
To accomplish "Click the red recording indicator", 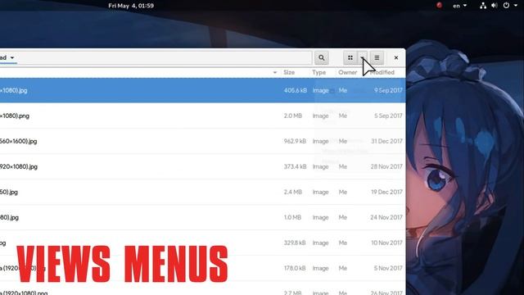I will click(x=439, y=6).
